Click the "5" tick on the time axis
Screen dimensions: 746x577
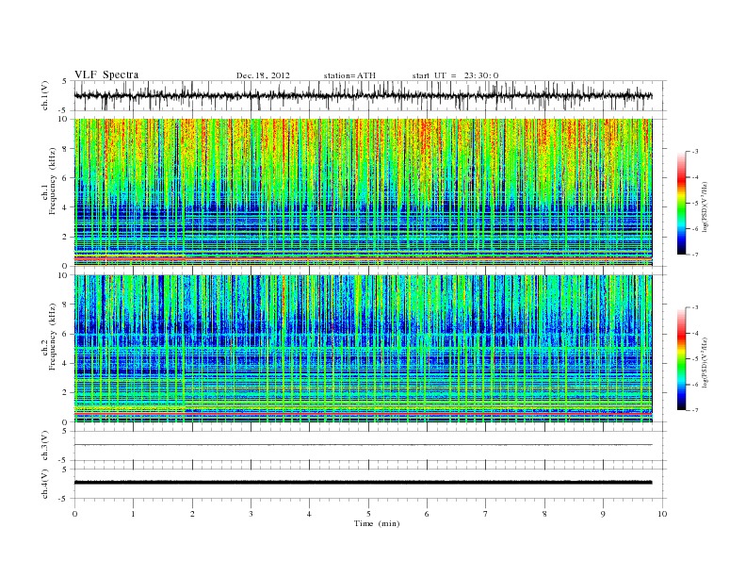coord(368,514)
